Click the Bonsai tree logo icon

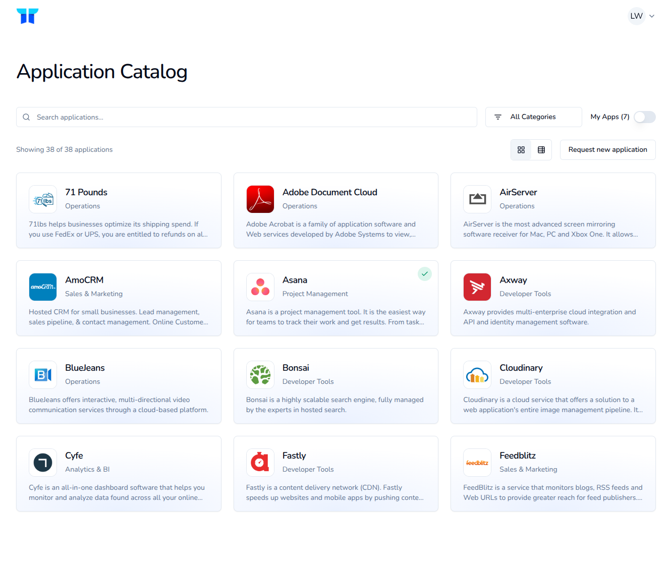[260, 375]
